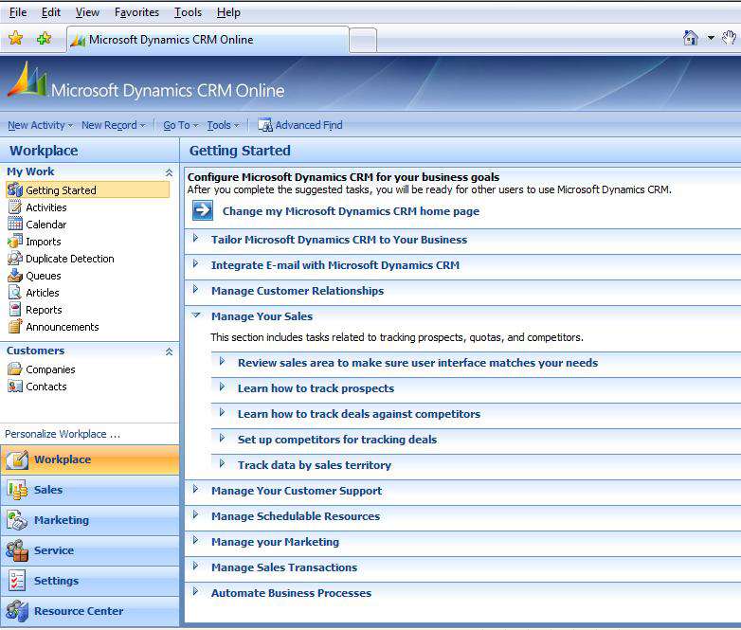Viewport: 741px width, 630px height.
Task: Click the Settings checklist icon
Action: point(17,581)
